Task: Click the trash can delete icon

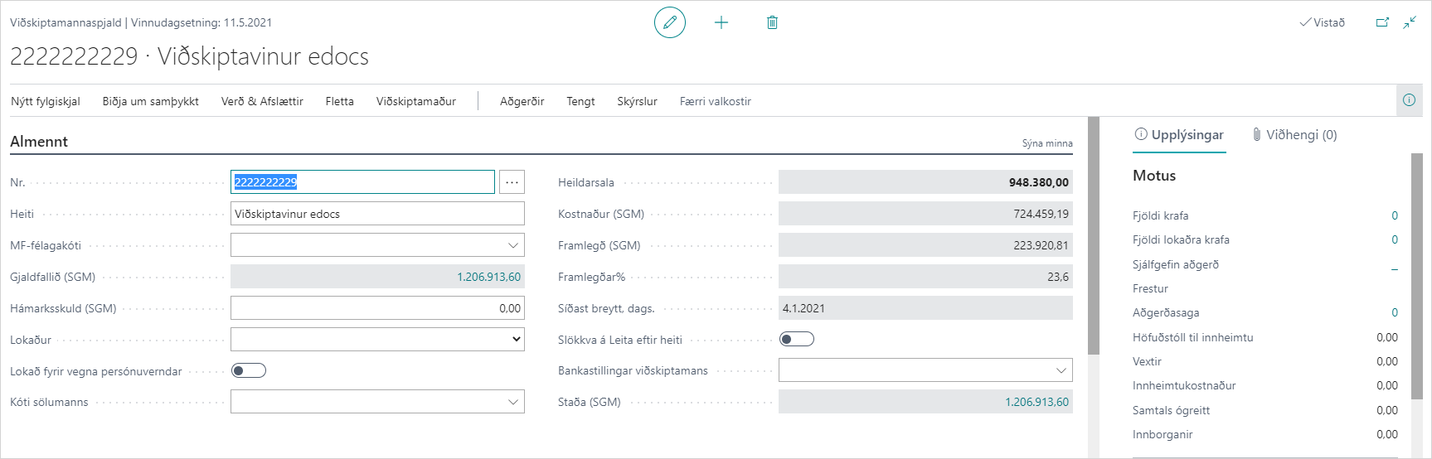Action: (772, 22)
